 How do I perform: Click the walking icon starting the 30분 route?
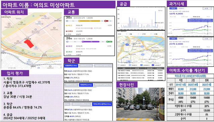pyautogui.click(x=67, y=21)
